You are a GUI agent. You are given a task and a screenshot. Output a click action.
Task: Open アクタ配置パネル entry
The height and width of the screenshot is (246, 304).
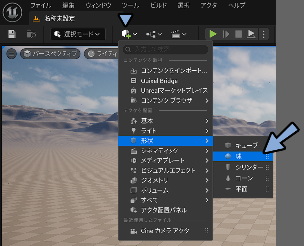(x=166, y=210)
